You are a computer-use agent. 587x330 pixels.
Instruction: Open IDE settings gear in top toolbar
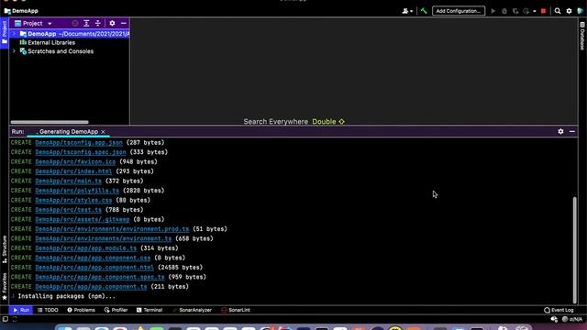point(569,11)
